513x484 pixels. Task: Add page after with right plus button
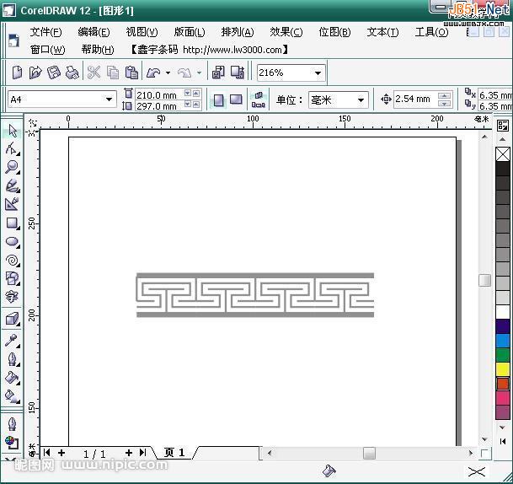(129, 453)
